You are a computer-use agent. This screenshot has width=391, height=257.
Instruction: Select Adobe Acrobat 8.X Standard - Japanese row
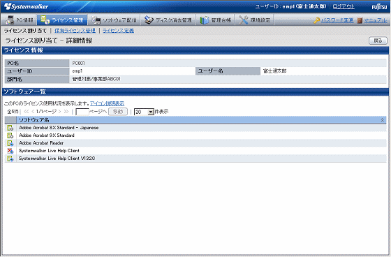[x=195, y=128]
